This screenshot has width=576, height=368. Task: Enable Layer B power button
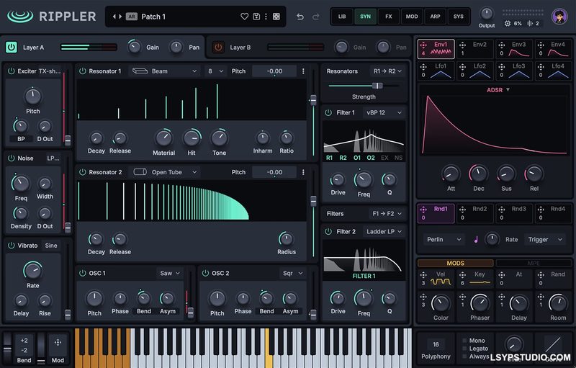(218, 48)
